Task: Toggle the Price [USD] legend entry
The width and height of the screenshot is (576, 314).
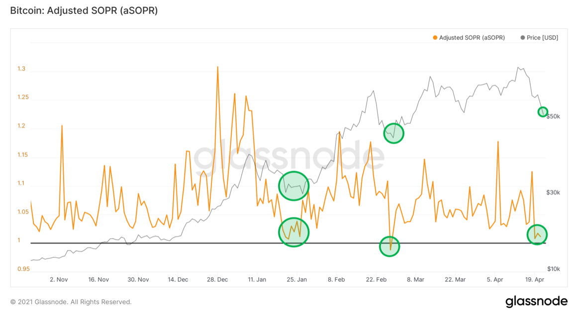Action: pyautogui.click(x=539, y=38)
